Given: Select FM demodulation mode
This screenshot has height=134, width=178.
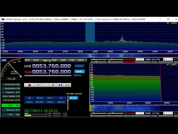Looking at the screenshot, I should tap(47, 61).
